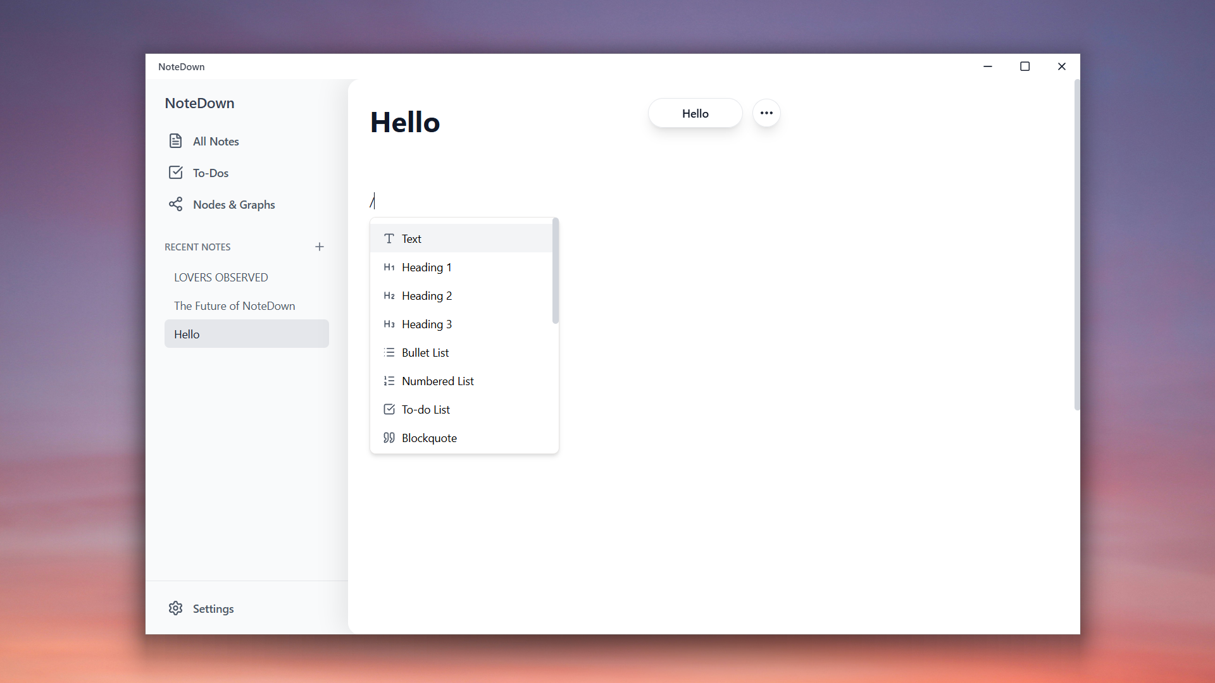Select the Hello pill button at top
The height and width of the screenshot is (683, 1215).
tap(694, 113)
